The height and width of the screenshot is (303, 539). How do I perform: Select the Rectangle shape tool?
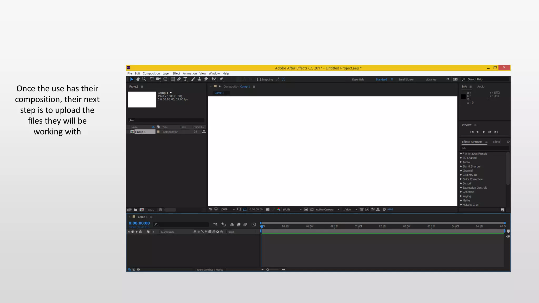173,79
